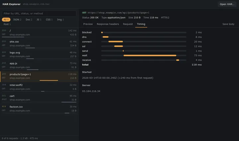Click the connect timing bar
239x141 pixels.
pos(116,42)
